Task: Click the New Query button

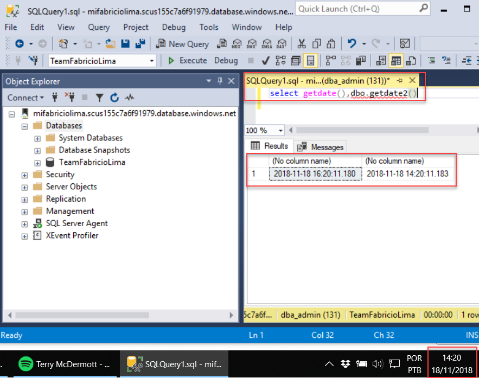Action: click(x=182, y=44)
